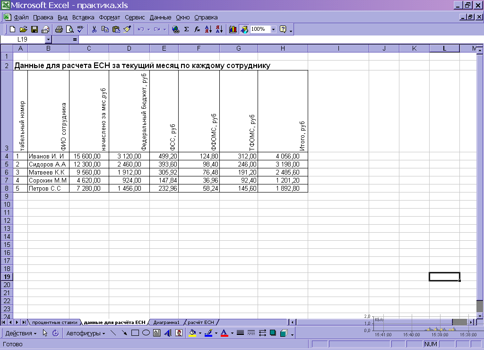Open the Line Style options

pos(241,333)
